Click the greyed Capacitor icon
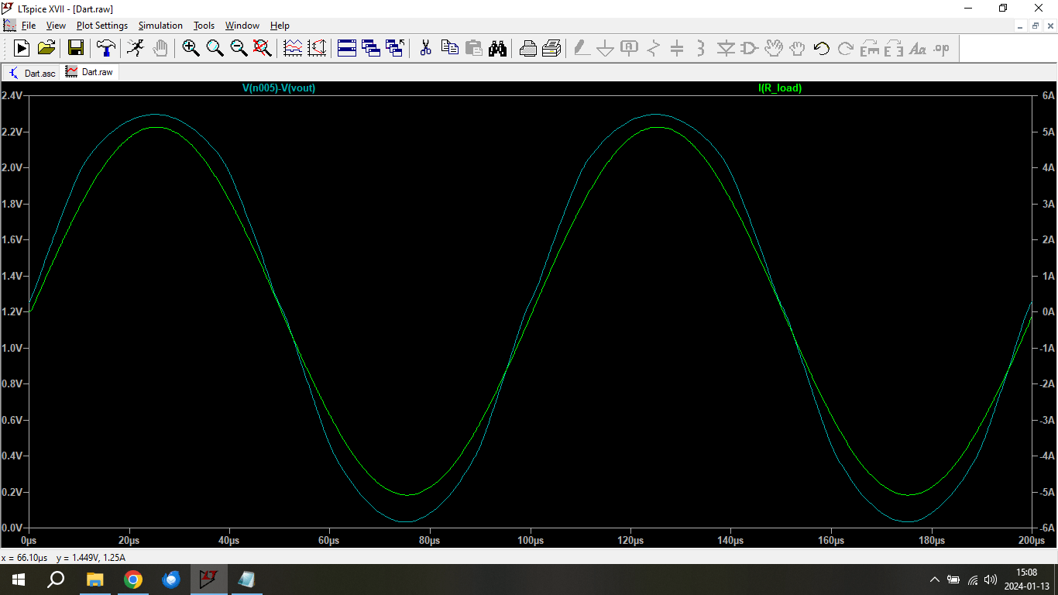The width and height of the screenshot is (1058, 595). click(x=677, y=48)
